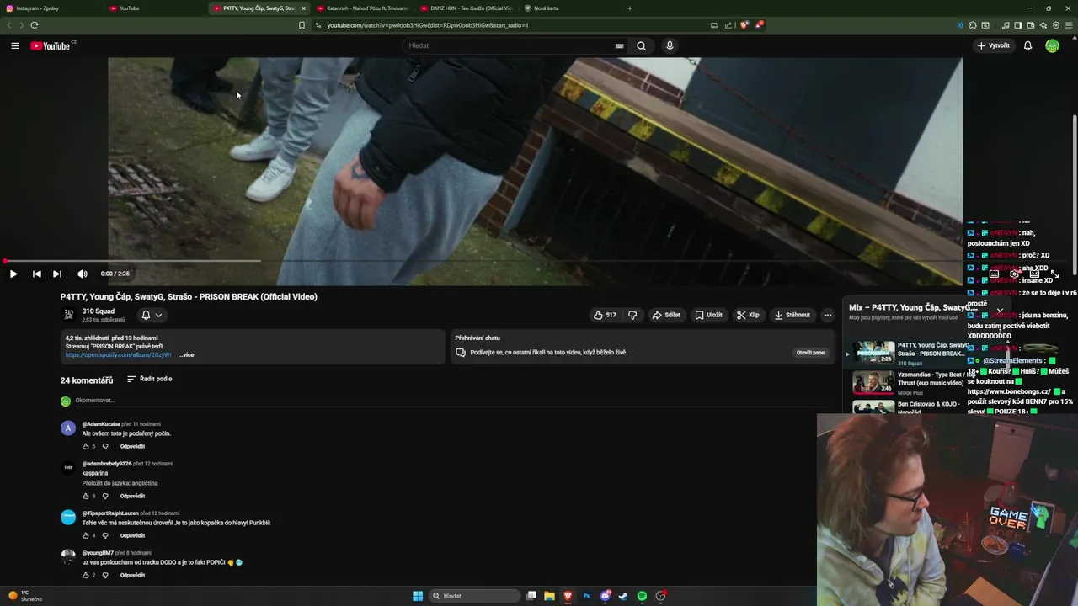Dislike the video
The width and height of the screenshot is (1078, 606).
click(x=632, y=315)
